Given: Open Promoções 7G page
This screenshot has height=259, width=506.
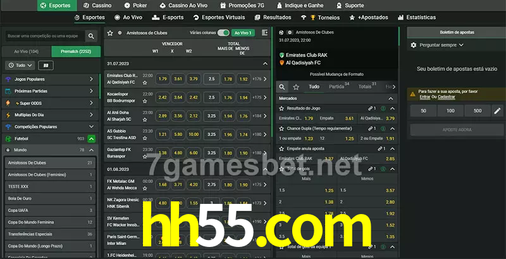Looking at the screenshot, I should (244, 6).
